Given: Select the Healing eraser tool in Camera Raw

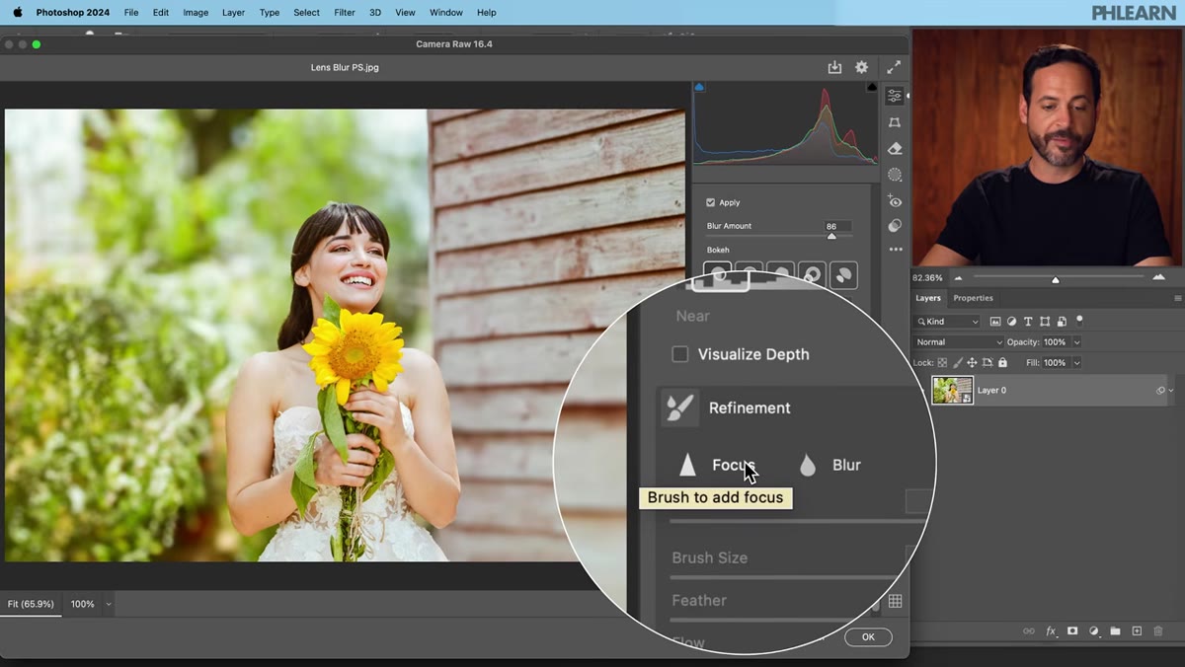Looking at the screenshot, I should tap(895, 148).
